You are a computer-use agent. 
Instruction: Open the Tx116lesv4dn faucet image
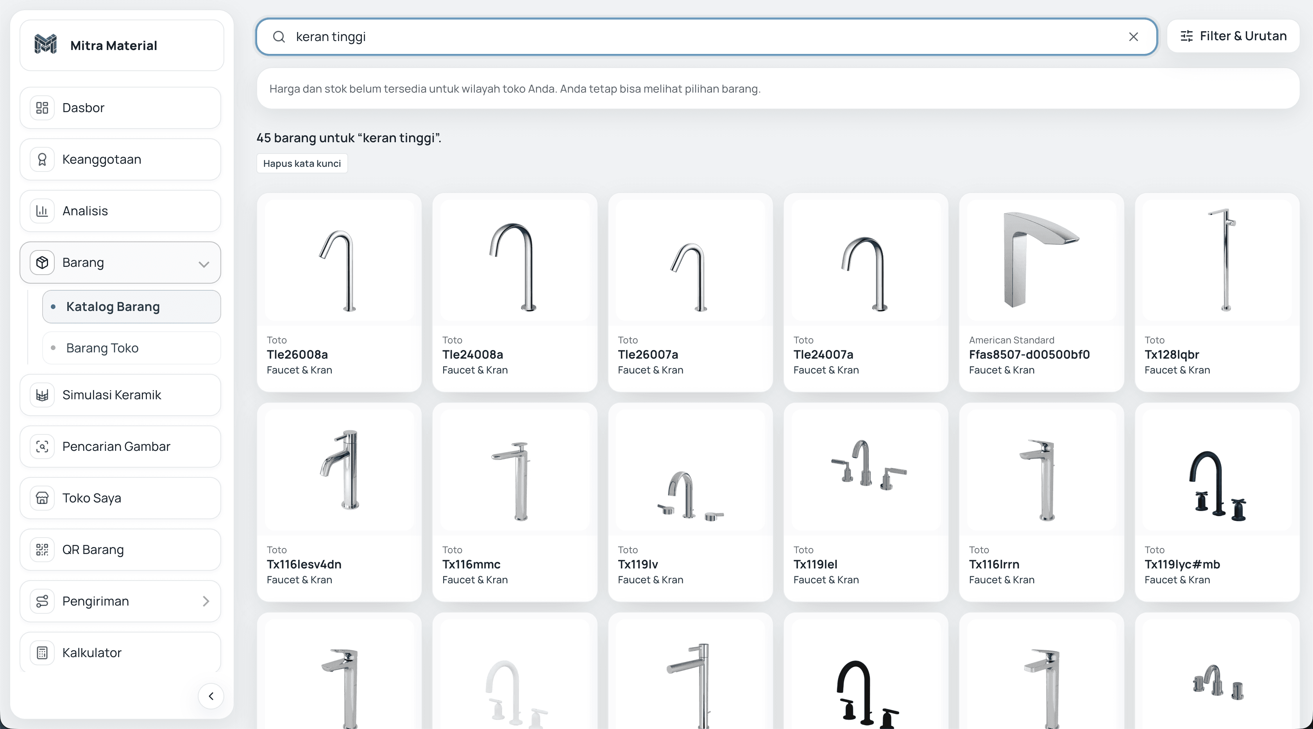[x=339, y=470]
